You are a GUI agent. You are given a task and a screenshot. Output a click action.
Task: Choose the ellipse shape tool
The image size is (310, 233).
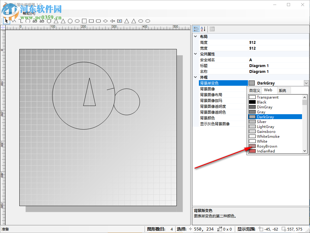click(x=77, y=21)
